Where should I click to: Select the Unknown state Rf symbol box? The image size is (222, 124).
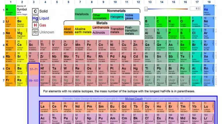pos(35,32)
